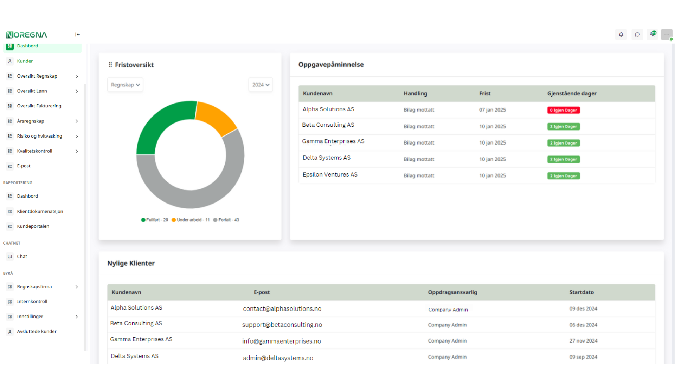Collapse the sidebar with the arrow icon

(x=77, y=34)
